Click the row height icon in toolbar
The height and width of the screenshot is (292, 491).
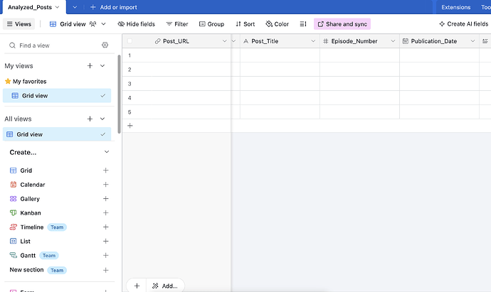point(303,24)
